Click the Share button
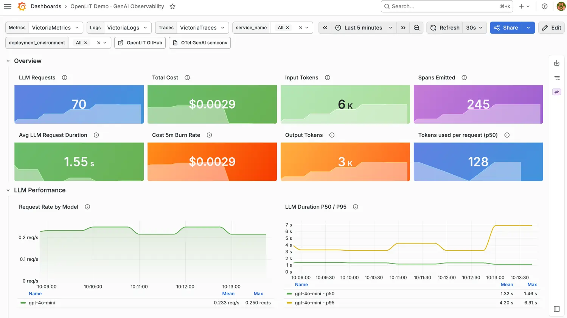The height and width of the screenshot is (318, 567). [506, 28]
